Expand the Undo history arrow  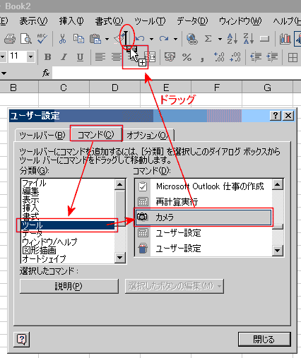pos(151,39)
